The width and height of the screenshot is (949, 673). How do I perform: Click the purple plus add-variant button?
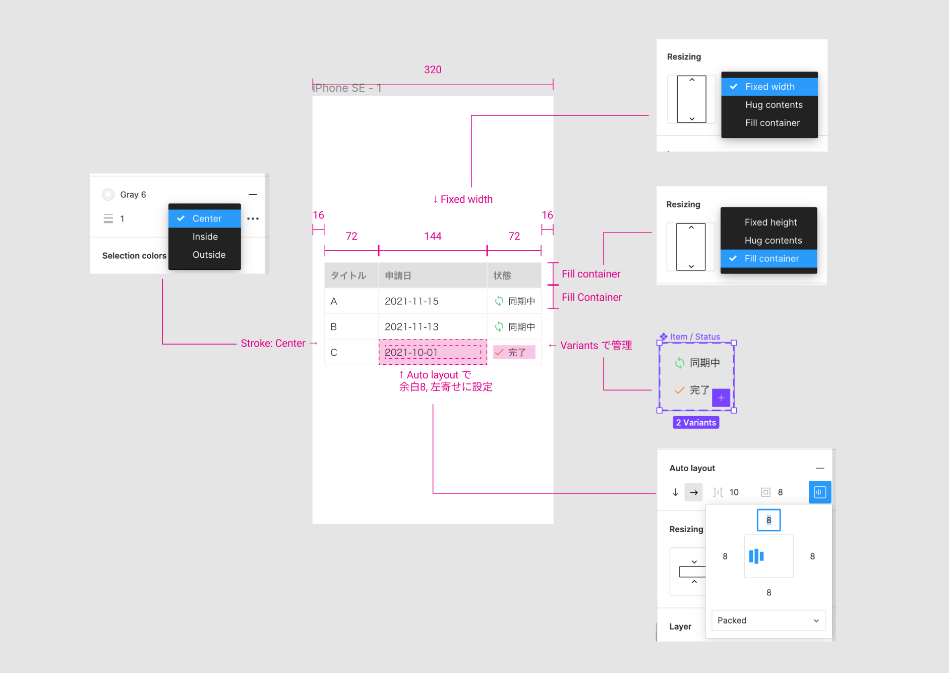pyautogui.click(x=721, y=398)
